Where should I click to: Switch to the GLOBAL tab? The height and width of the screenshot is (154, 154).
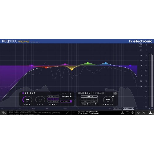point(84,93)
